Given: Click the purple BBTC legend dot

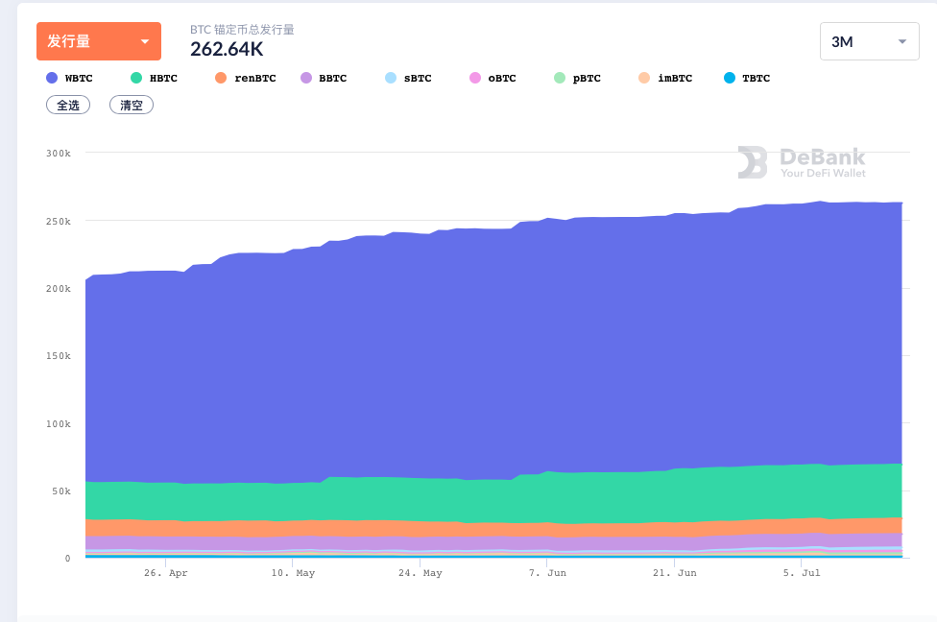Looking at the screenshot, I should [306, 78].
